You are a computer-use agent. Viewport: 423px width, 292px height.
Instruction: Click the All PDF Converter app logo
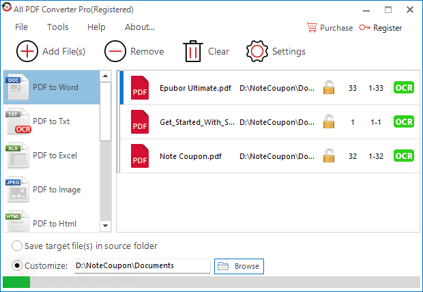tap(7, 8)
